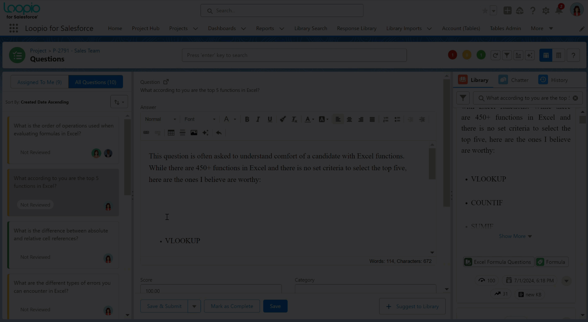Filter by red status count badge
Screen dimensions: 588x322
point(452,55)
